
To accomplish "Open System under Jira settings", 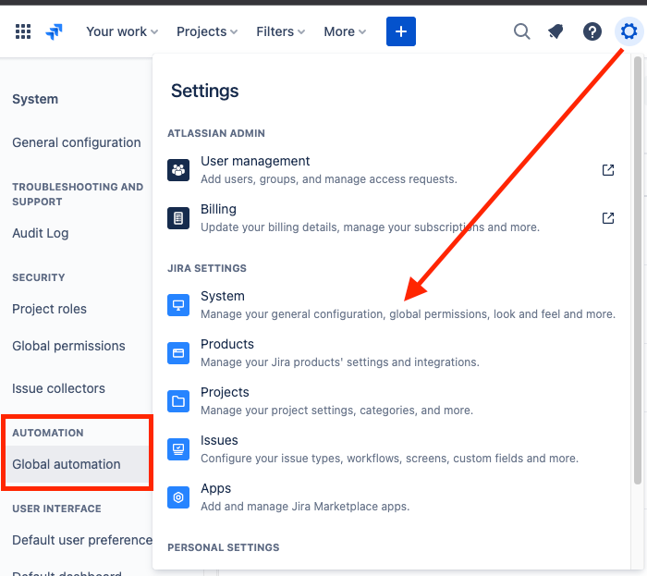I will (391, 305).
